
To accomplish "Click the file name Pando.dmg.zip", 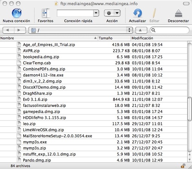I will pyautogui.click(x=37, y=160).
